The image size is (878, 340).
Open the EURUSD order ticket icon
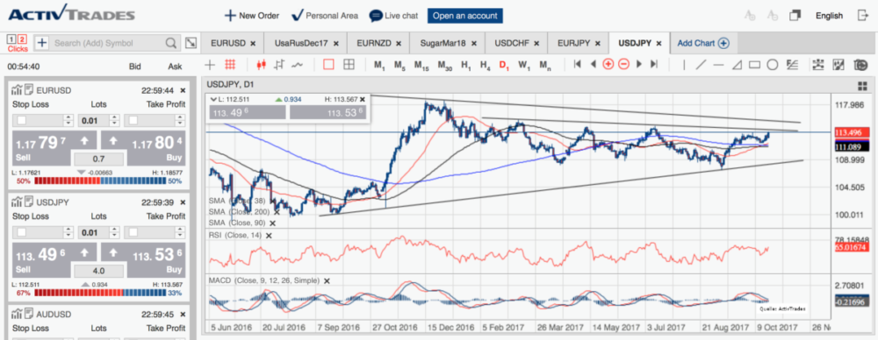[29, 89]
